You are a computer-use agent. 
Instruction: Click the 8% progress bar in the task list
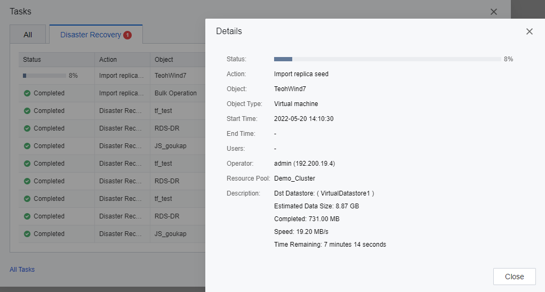point(44,76)
